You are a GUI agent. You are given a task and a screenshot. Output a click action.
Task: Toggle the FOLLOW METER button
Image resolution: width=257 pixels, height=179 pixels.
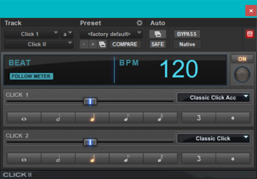point(31,76)
